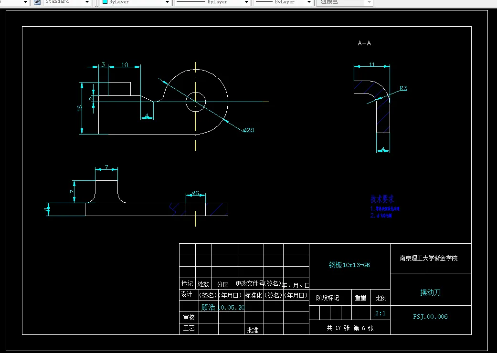Click the cyan color swatch in color control
The height and width of the screenshot is (353, 497).
[105, 1]
